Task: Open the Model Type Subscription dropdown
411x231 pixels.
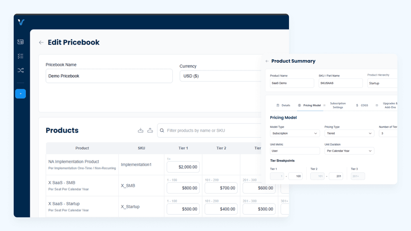Action: pos(295,133)
